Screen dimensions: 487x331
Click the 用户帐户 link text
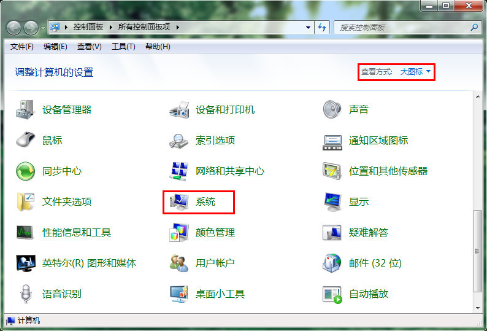(215, 263)
